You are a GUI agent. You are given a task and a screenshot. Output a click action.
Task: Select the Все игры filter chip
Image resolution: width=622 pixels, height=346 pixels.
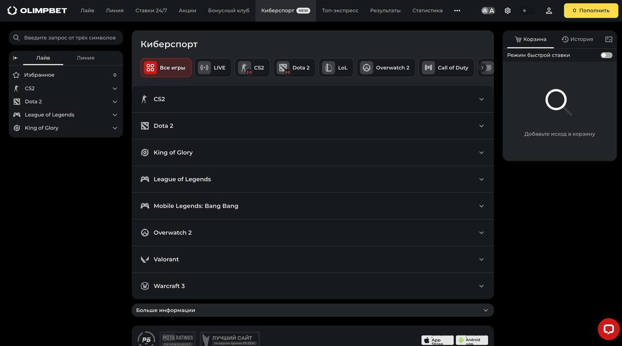click(x=166, y=68)
